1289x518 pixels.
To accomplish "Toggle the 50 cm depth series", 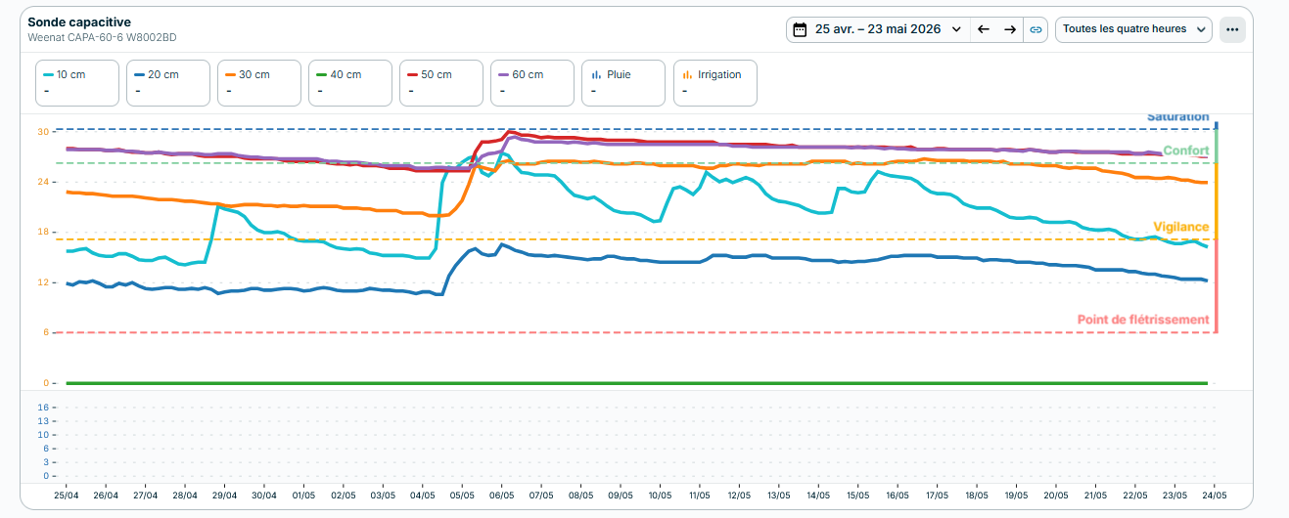I will (x=441, y=83).
